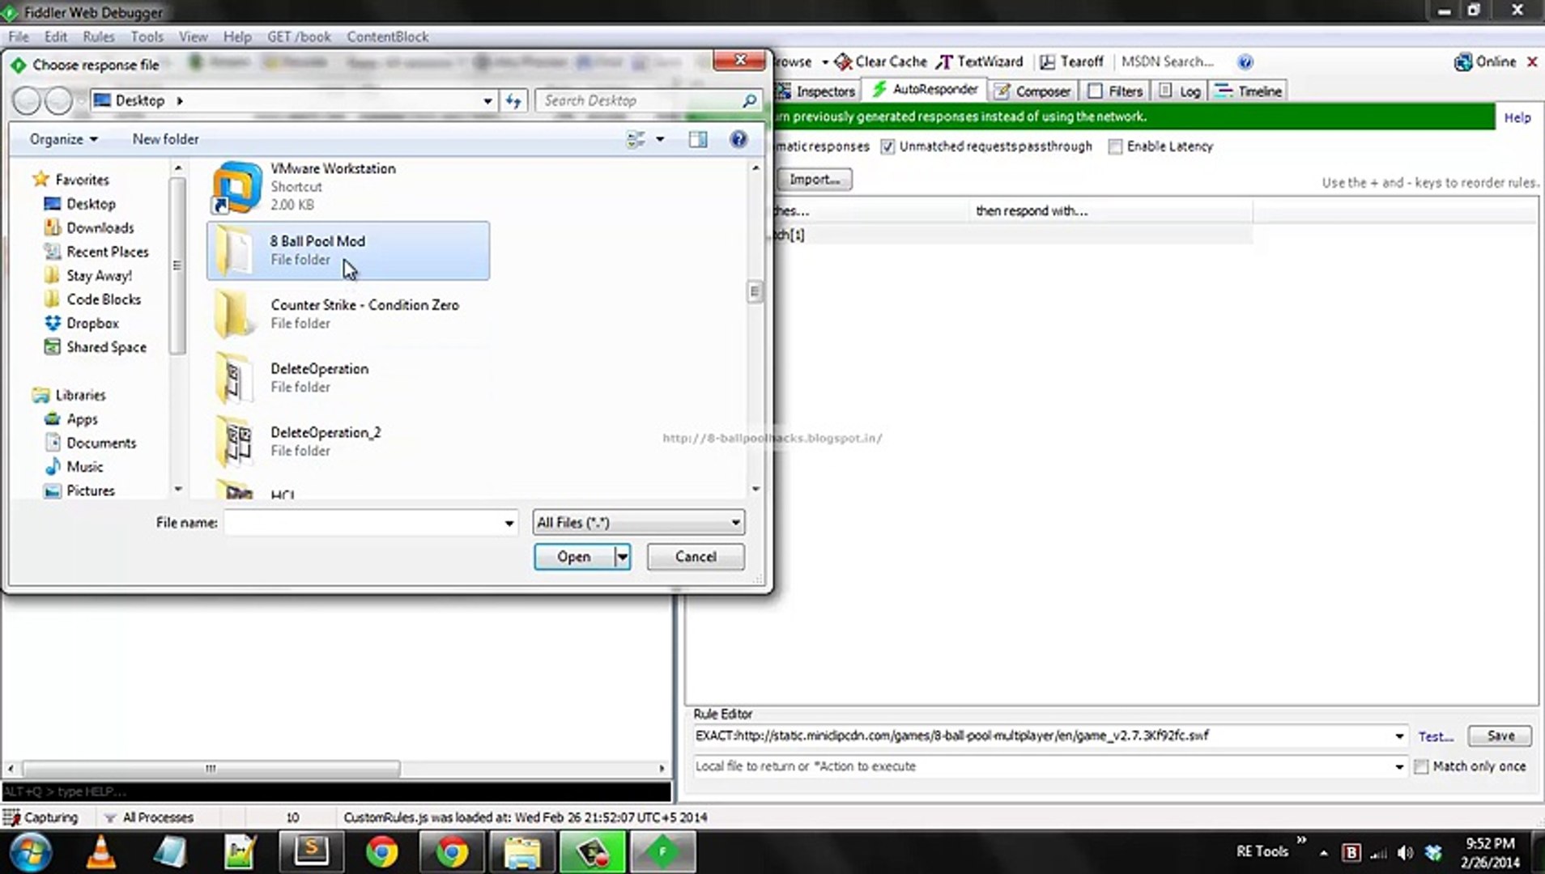Screen dimensions: 1545x874
Task: Expand the Desktop breadcrumb arrow
Action: click(x=180, y=101)
